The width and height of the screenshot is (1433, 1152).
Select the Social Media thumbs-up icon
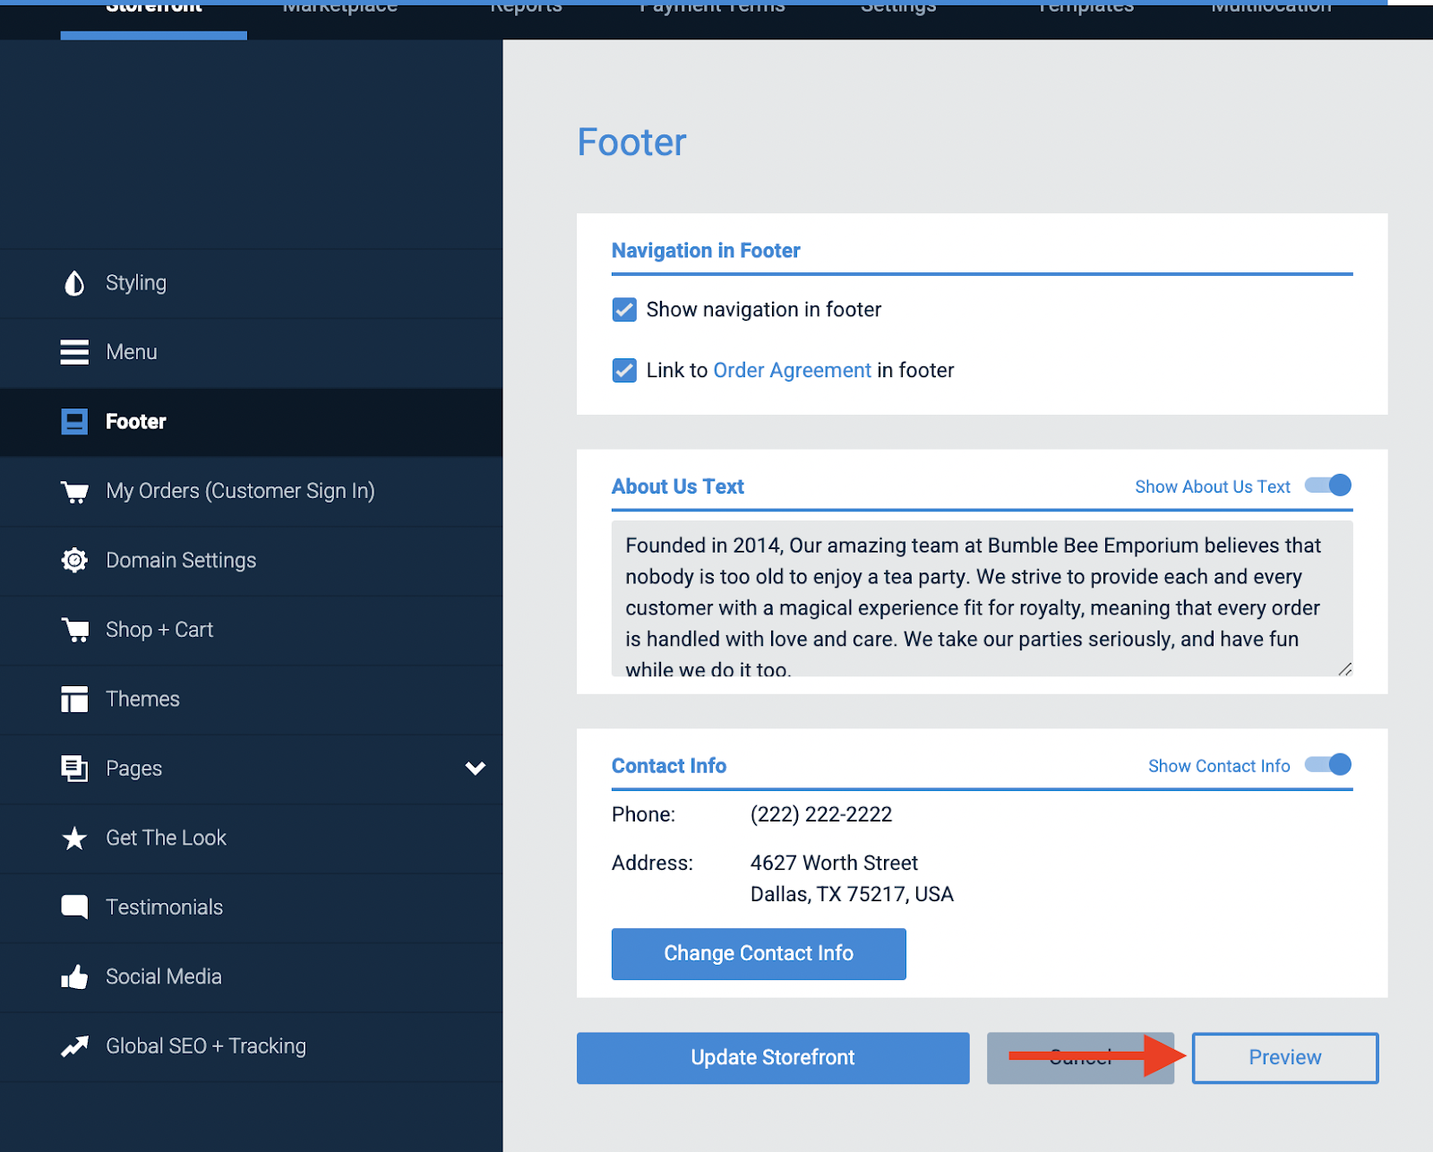(x=75, y=976)
